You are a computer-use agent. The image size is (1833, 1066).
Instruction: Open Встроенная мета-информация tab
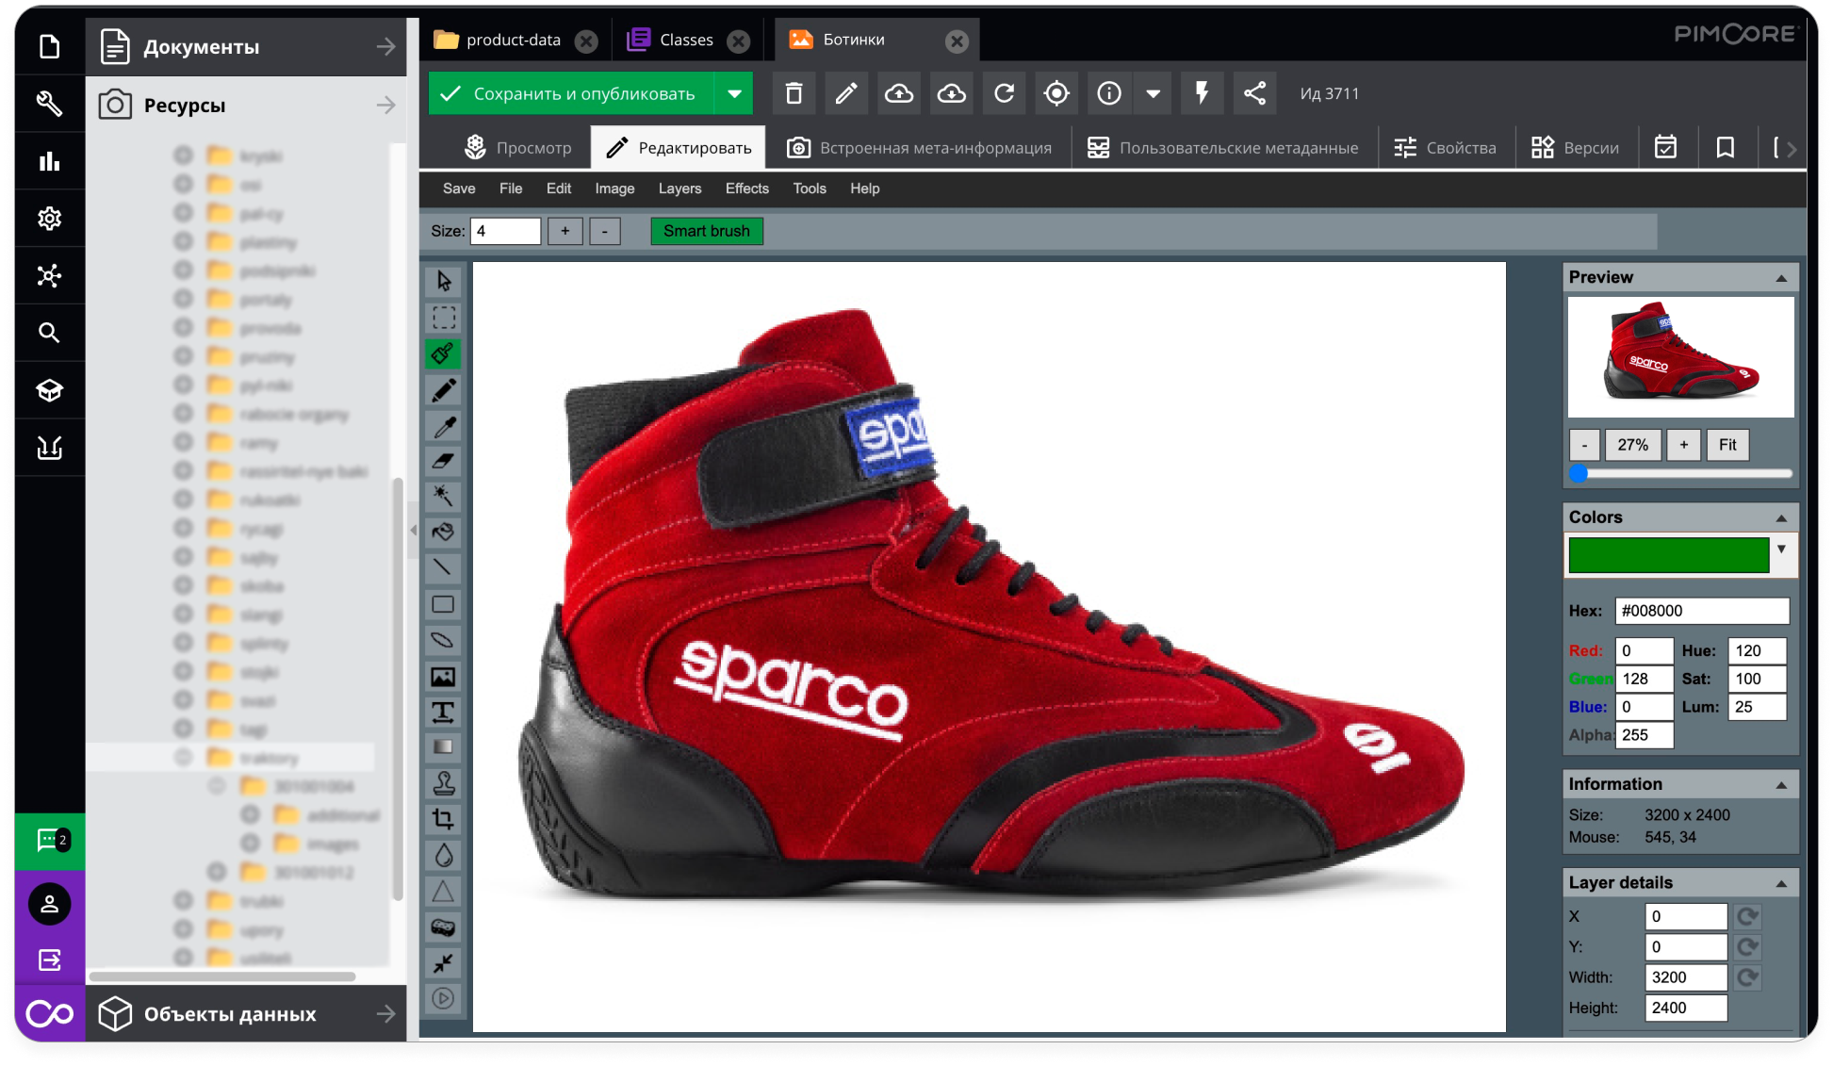coord(919,148)
